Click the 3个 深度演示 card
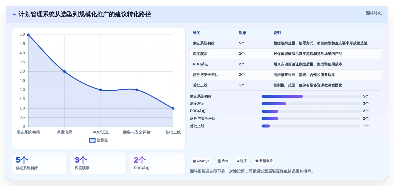 (99, 163)
